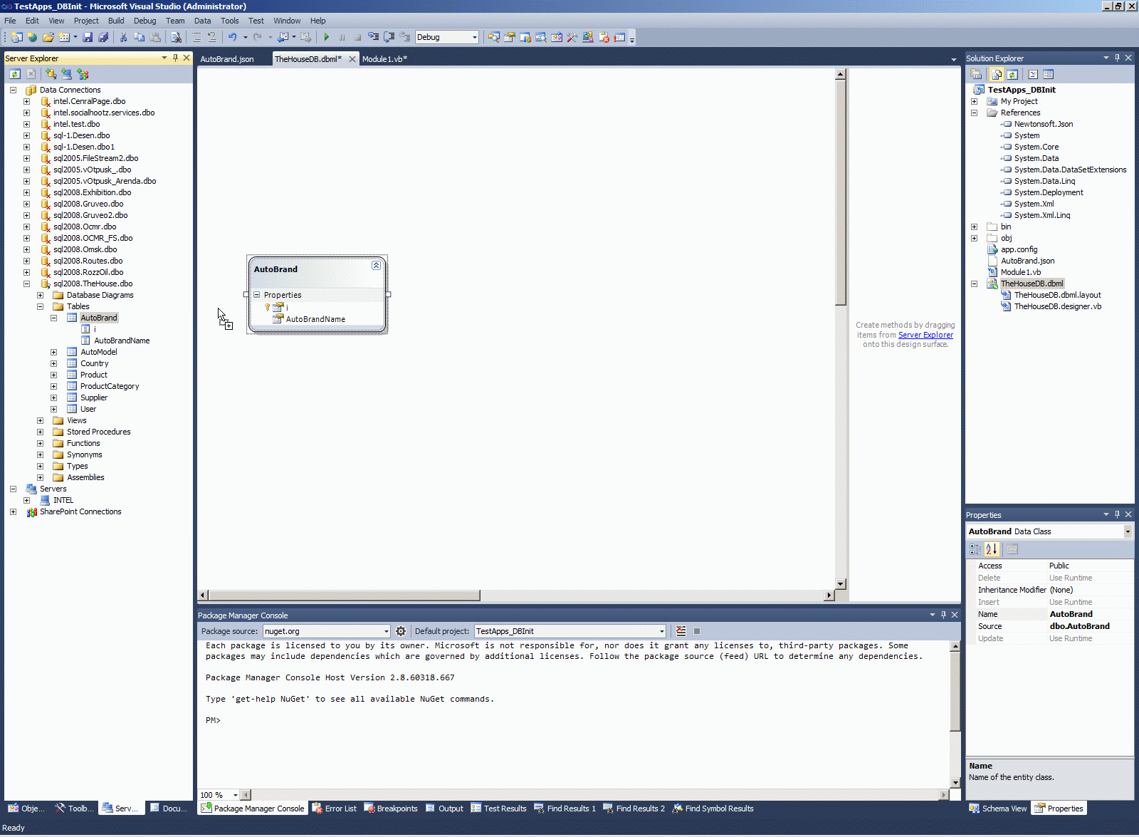
Task: Open the console zoom percentage dropdown
Action: (235, 795)
